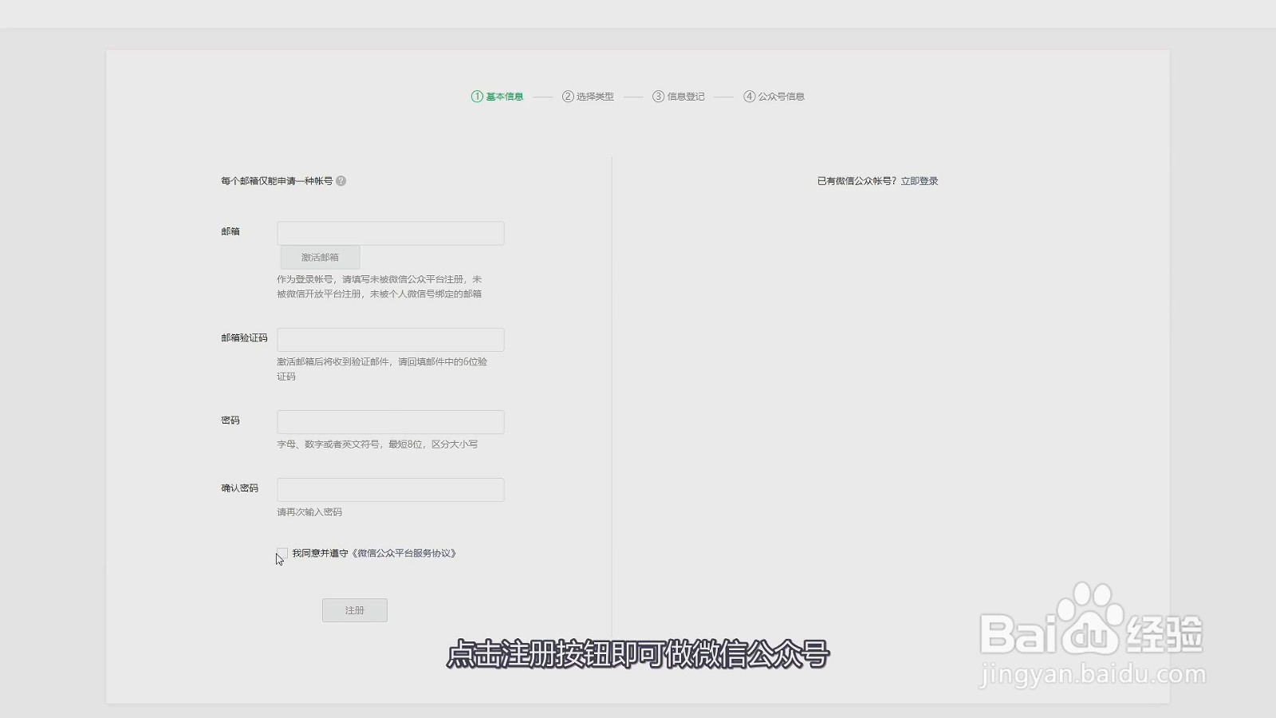Select step 4 公众号信息

[774, 97]
